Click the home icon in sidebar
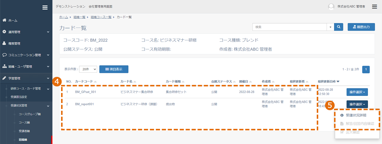382x144 pixels. point(4,20)
